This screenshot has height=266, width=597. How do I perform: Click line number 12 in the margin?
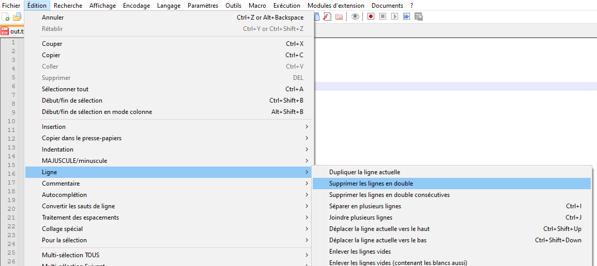[11, 139]
